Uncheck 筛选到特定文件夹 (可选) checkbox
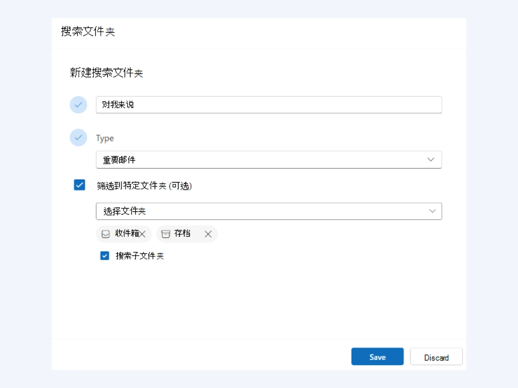 point(79,185)
